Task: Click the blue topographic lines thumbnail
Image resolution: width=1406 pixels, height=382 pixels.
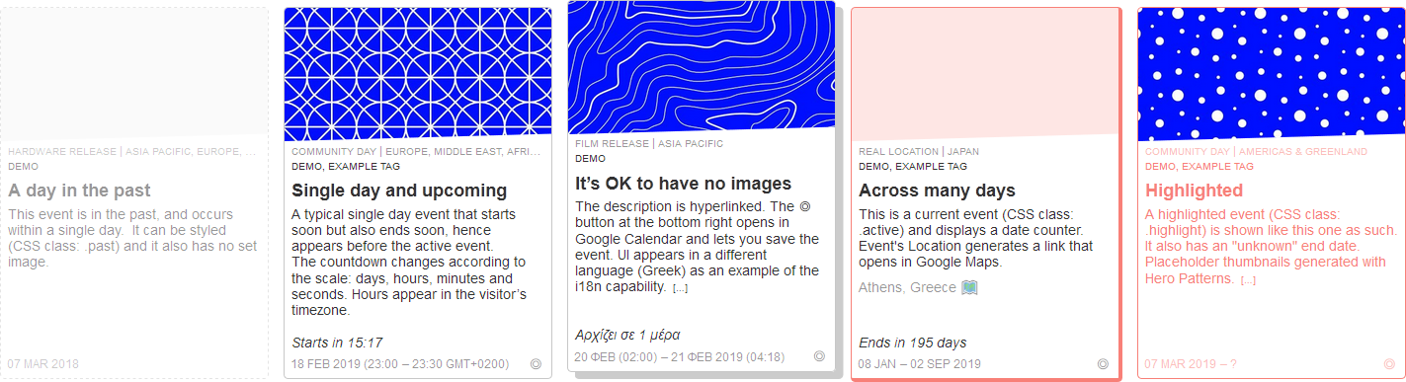Action: (x=702, y=67)
